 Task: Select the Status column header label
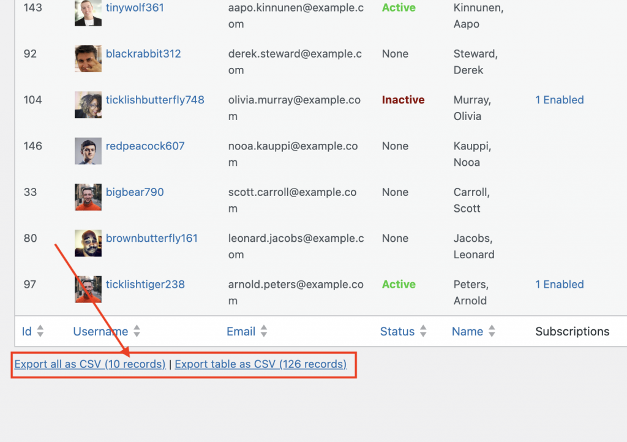pos(397,331)
